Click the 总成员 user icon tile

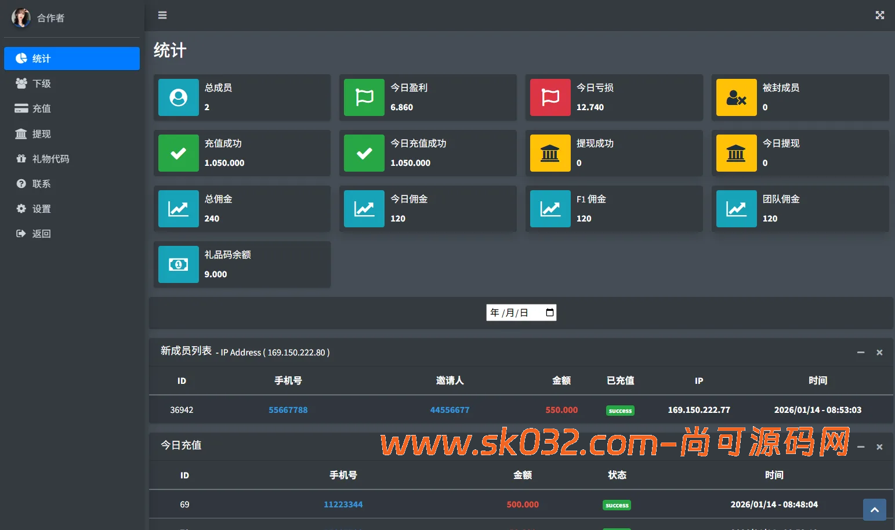[x=178, y=97]
